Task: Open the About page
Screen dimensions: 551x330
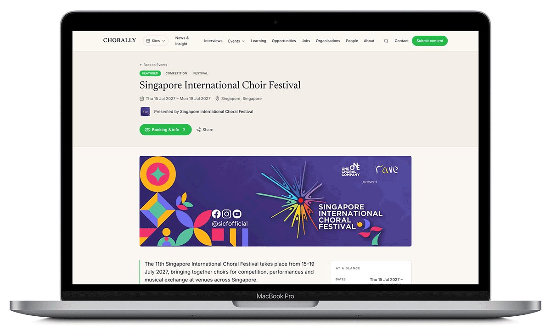Action: pyautogui.click(x=369, y=41)
